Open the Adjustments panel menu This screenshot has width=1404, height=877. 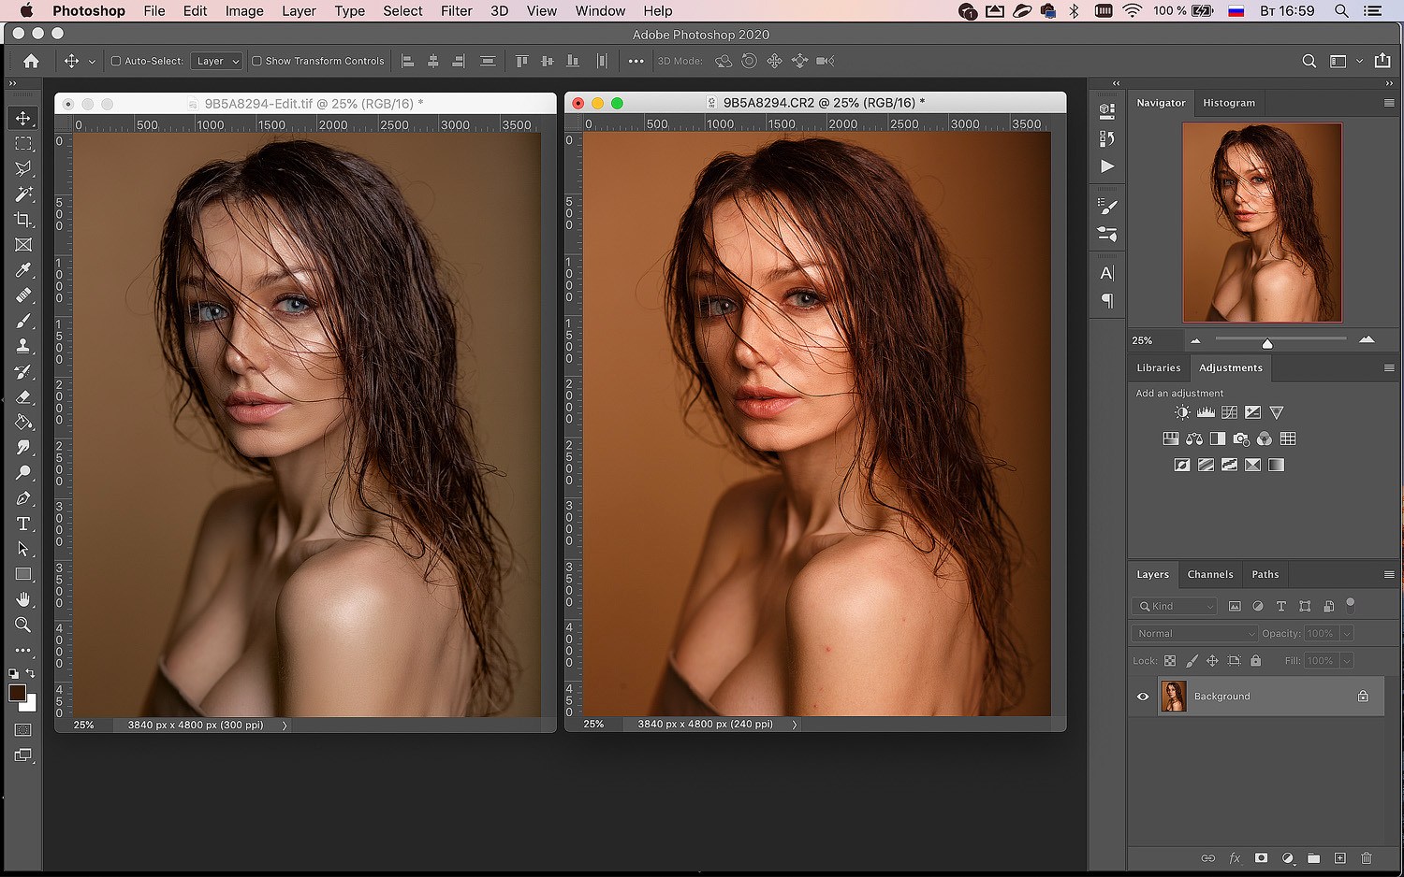(1389, 367)
